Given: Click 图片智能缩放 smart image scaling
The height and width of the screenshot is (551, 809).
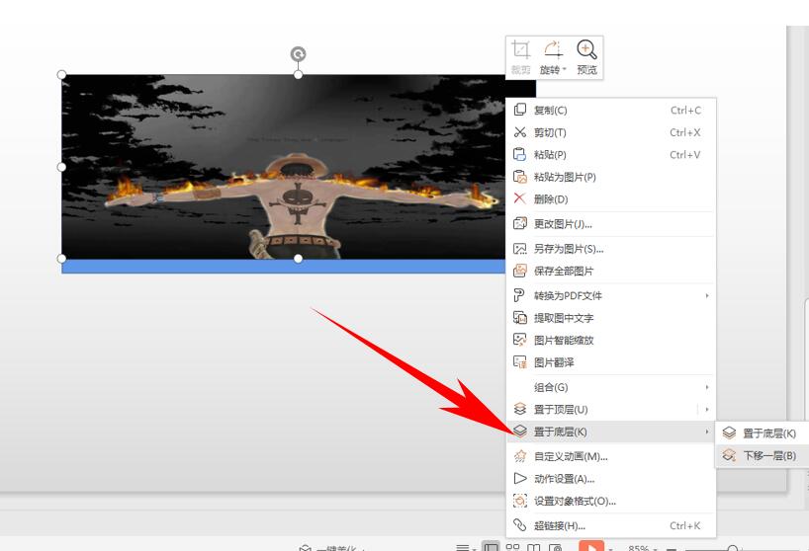Looking at the screenshot, I should click(610, 340).
